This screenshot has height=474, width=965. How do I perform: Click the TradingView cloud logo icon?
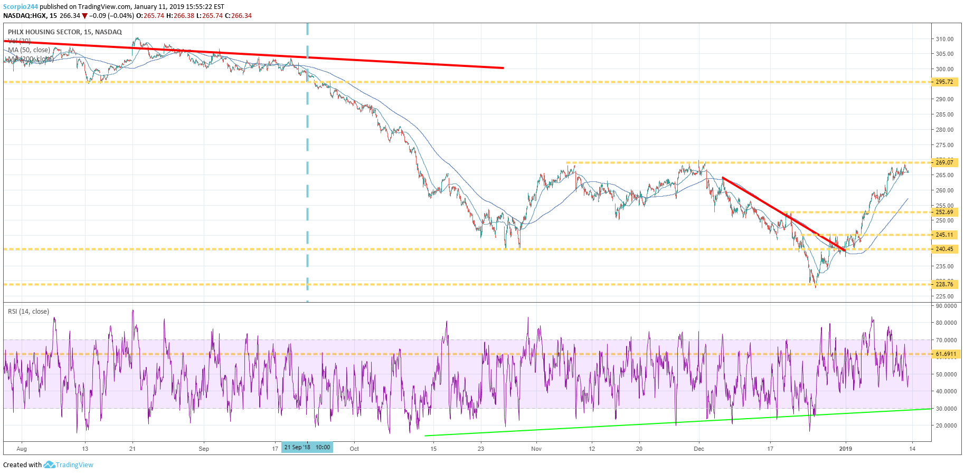49,465
